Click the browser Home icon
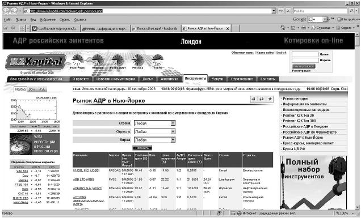 point(283,28)
